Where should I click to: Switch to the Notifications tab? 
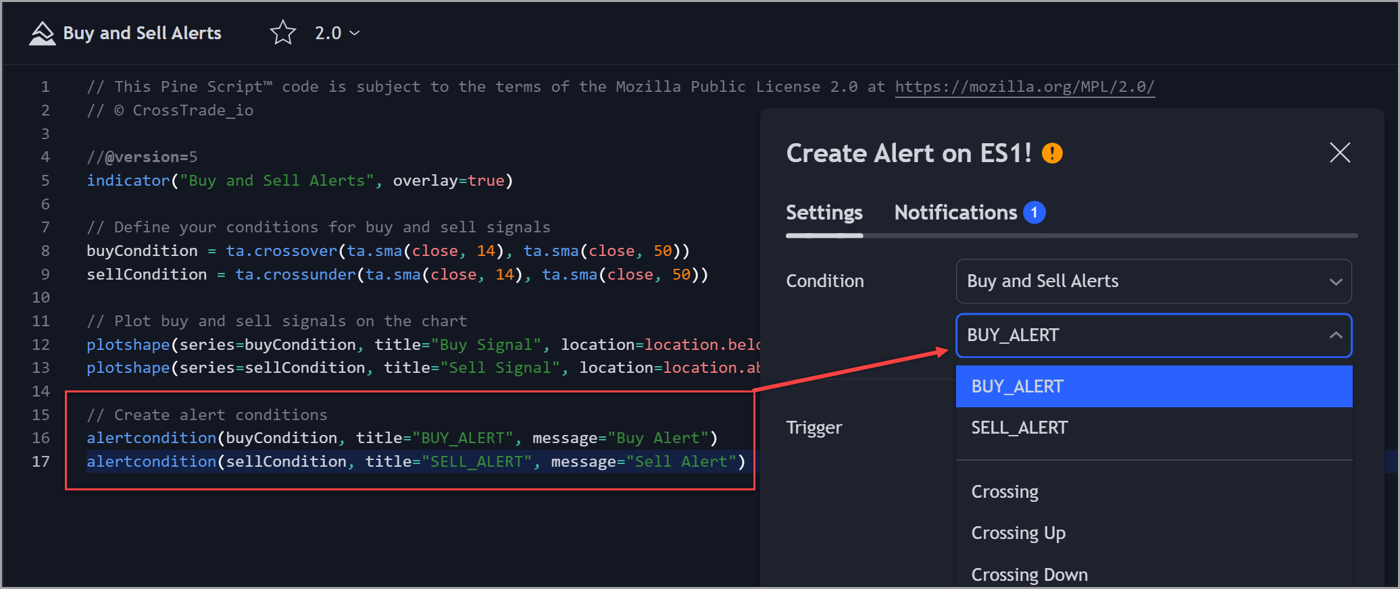955,213
